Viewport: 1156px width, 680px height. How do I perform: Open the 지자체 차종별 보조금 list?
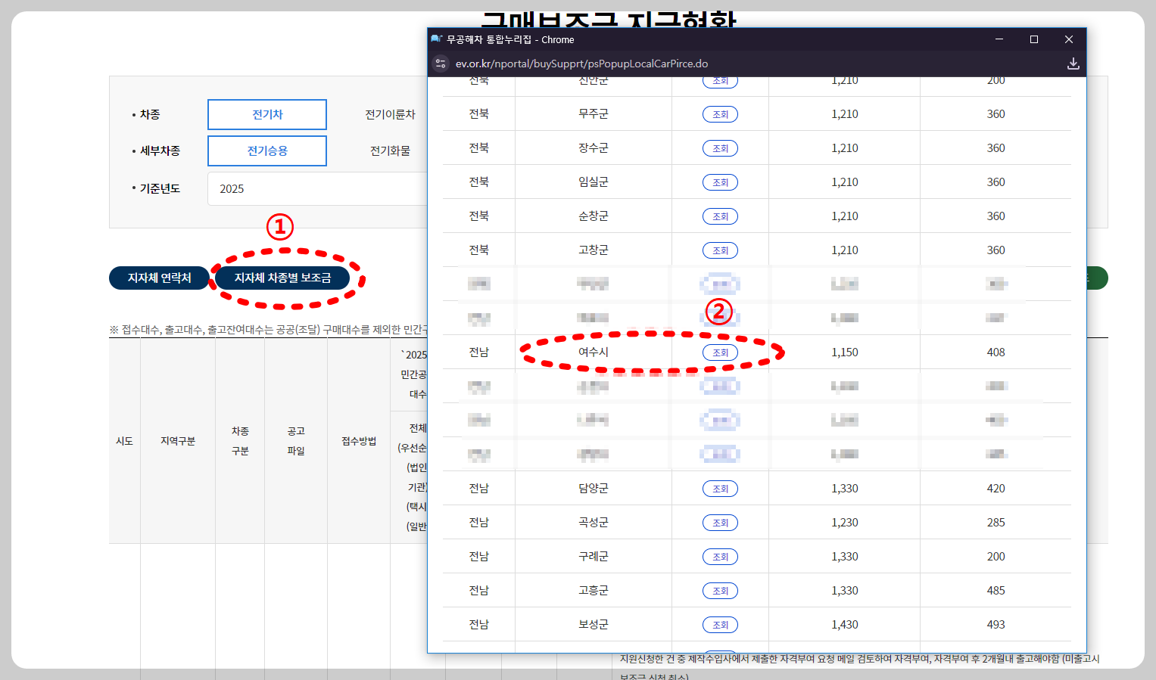[283, 278]
